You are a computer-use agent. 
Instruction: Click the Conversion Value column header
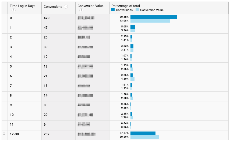90,6
